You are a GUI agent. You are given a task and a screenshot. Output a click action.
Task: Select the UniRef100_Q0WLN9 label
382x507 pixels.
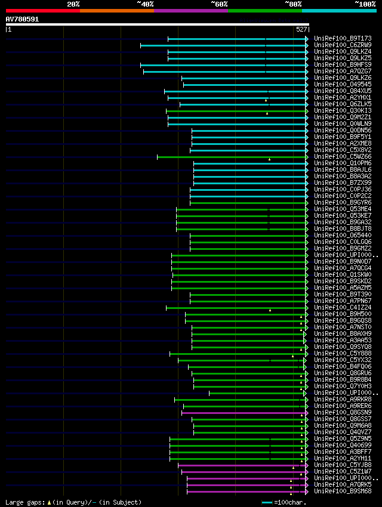343,124
